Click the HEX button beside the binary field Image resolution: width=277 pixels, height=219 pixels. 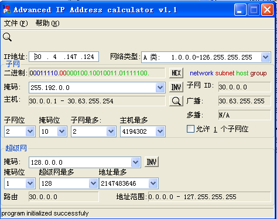(176, 73)
